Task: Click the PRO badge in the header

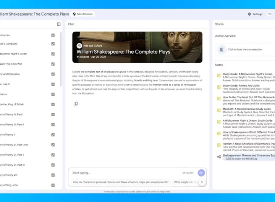Action: [269, 14]
